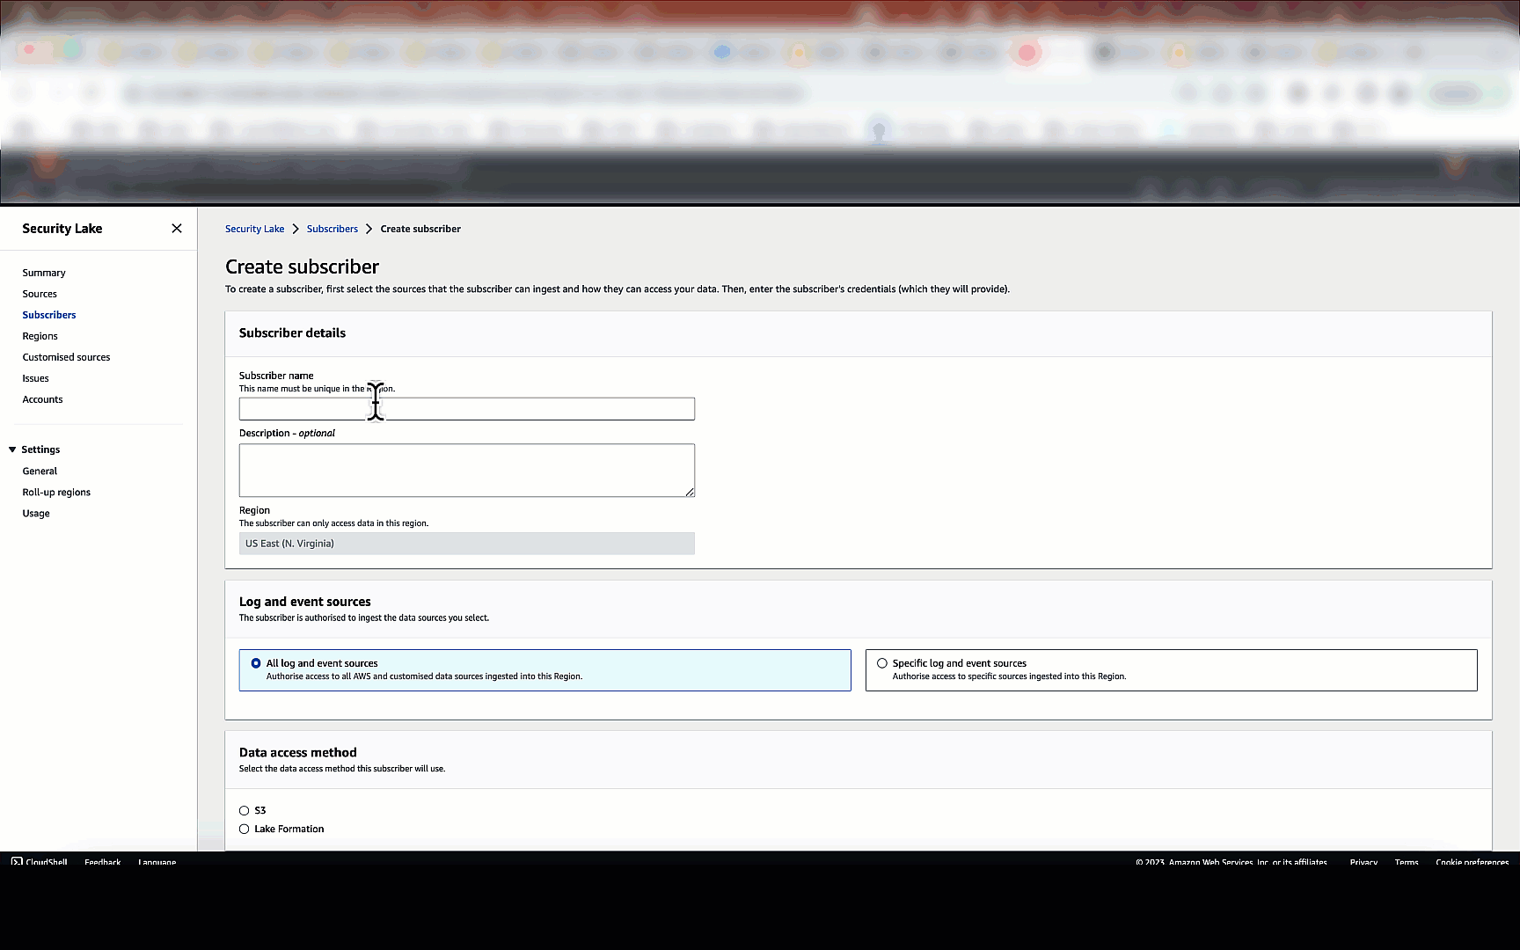Viewport: 1520px width, 950px height.
Task: Open General settings in the sidebar
Action: pyautogui.click(x=40, y=471)
